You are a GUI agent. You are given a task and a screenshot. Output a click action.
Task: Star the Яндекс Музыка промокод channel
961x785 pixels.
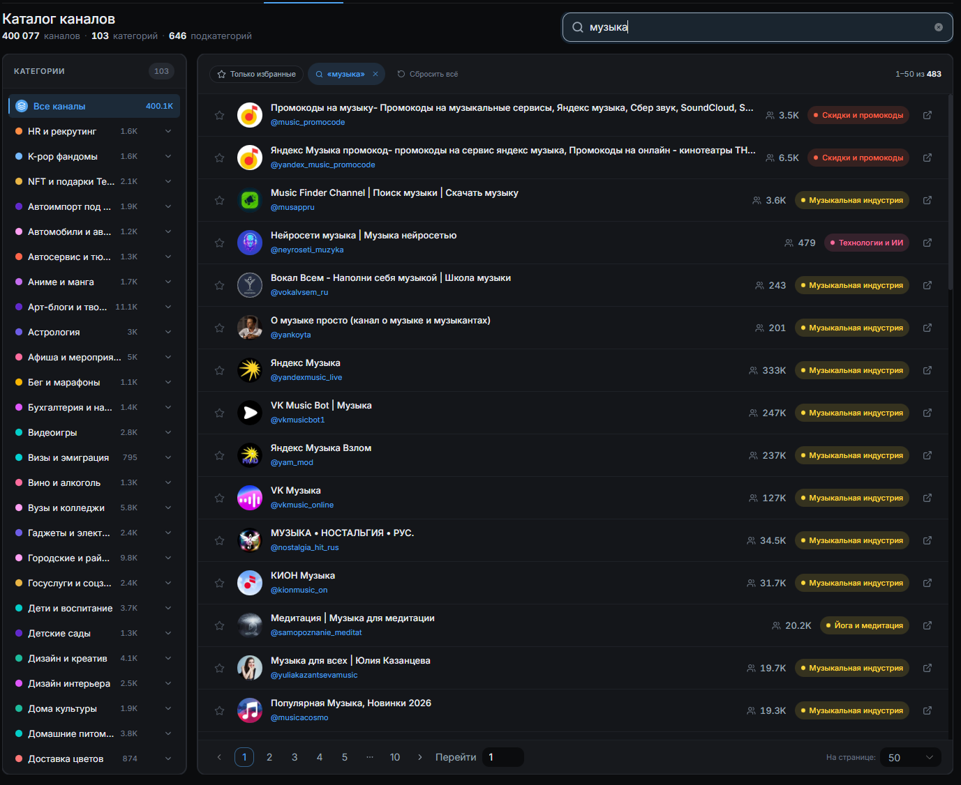tap(220, 158)
